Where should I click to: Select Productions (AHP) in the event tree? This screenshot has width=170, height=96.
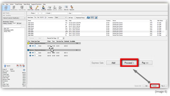tap(9, 30)
